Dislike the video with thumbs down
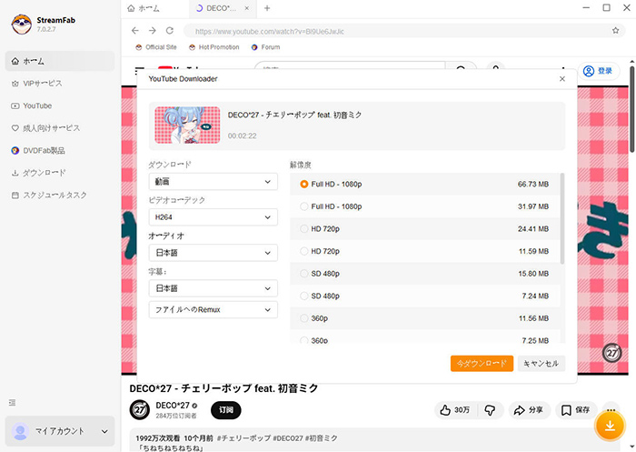 tap(491, 410)
